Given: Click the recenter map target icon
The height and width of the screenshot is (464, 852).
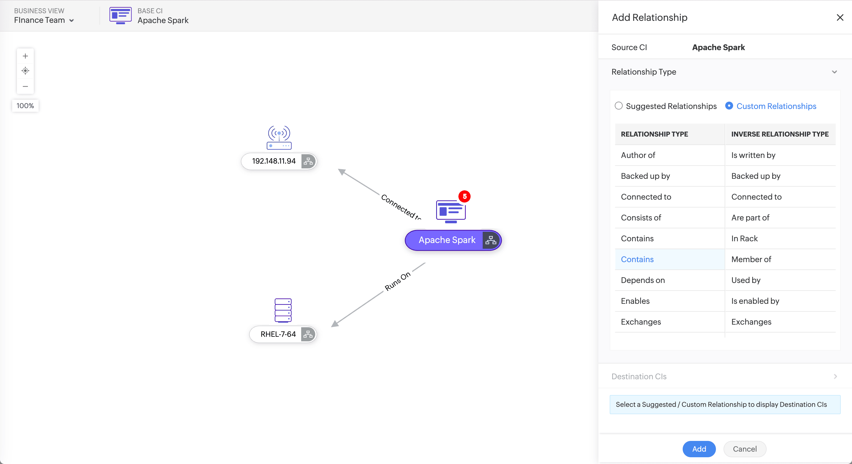Looking at the screenshot, I should 25,71.
